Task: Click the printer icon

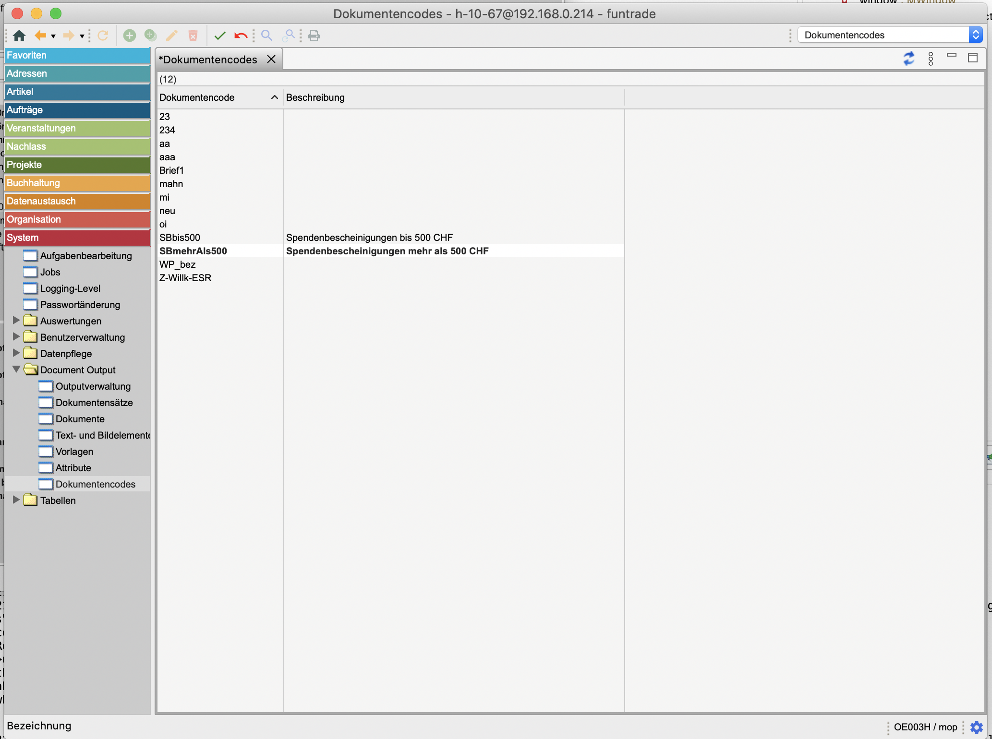Action: point(314,36)
